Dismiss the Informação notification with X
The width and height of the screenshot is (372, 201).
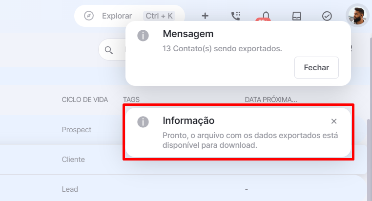334,121
